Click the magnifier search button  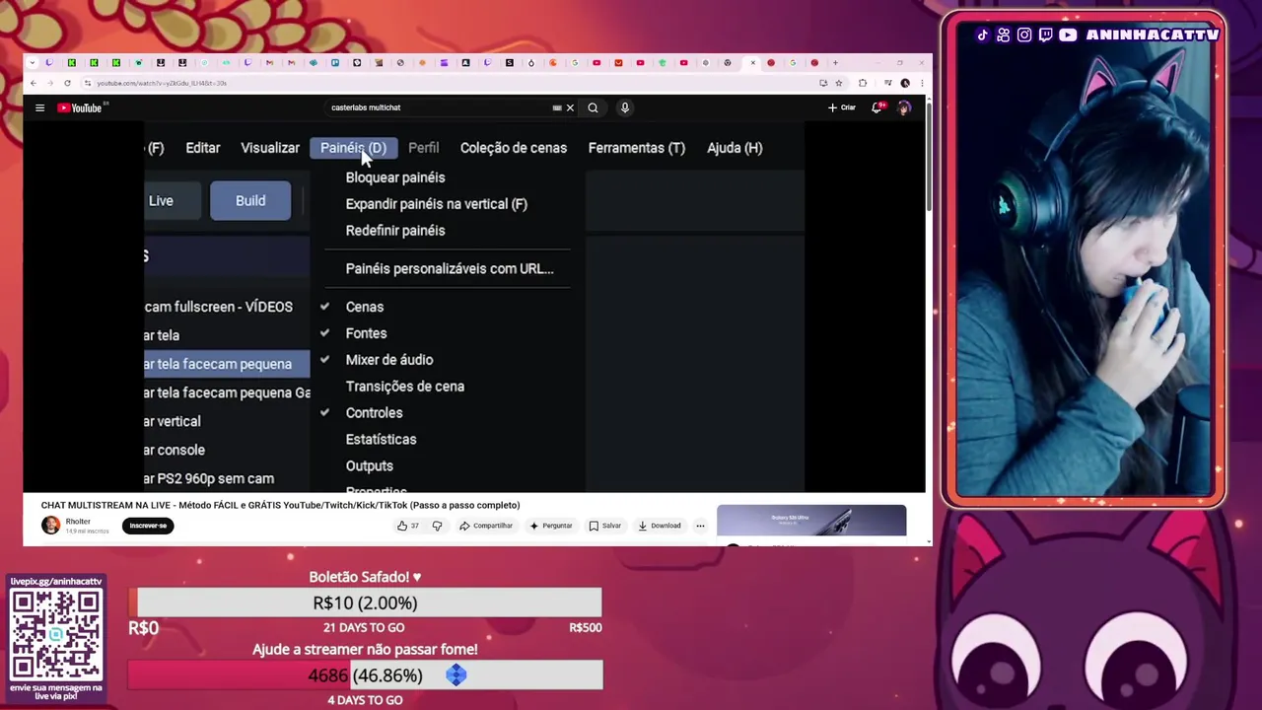[x=593, y=107]
